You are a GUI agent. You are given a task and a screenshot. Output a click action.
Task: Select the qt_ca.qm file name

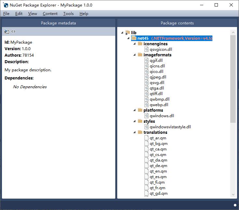coord(158,149)
